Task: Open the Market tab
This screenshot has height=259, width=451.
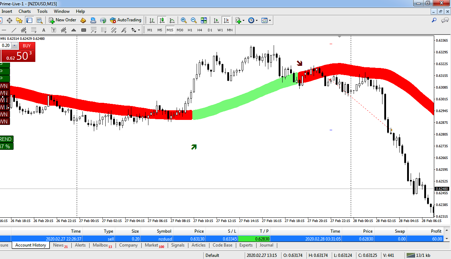Action: pos(154,245)
